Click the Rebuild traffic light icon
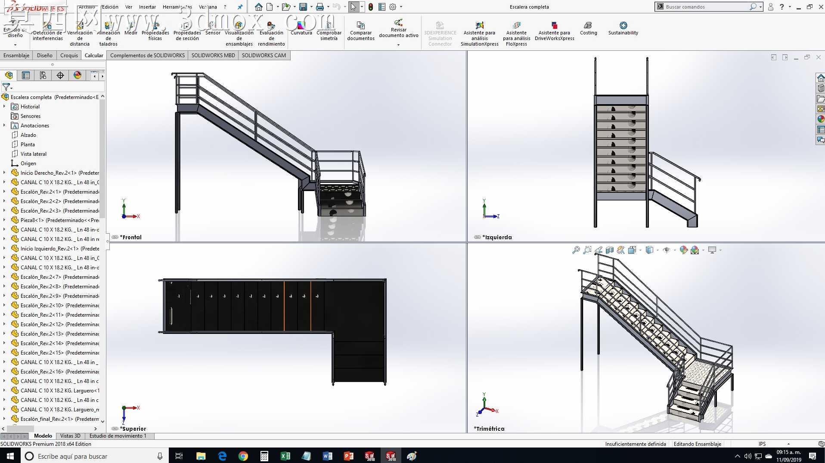This screenshot has width=825, height=463. tap(371, 7)
